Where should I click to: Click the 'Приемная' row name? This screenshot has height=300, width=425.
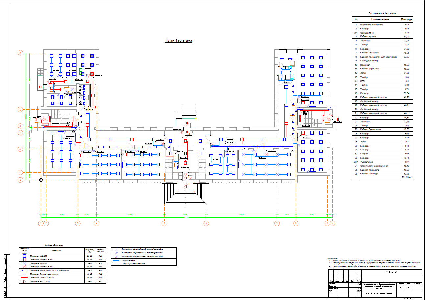click(365, 65)
